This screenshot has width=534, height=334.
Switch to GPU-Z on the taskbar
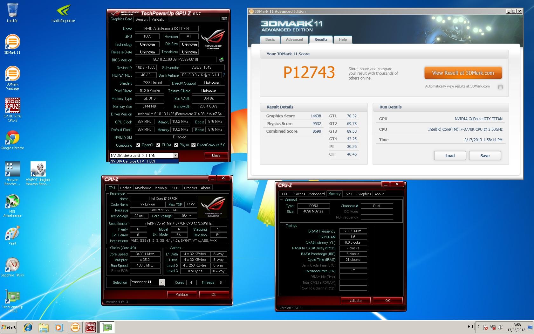(x=107, y=327)
